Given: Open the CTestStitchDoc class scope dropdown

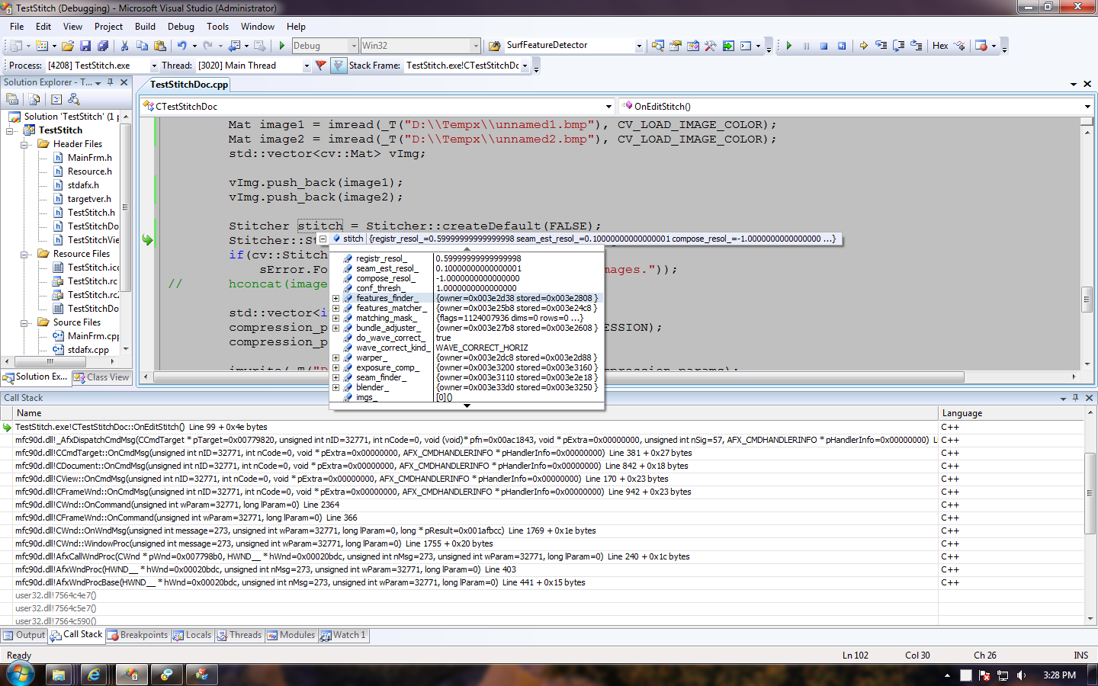Looking at the screenshot, I should [x=608, y=107].
